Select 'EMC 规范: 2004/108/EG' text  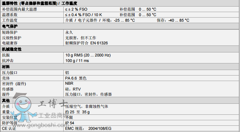[88, 128]
